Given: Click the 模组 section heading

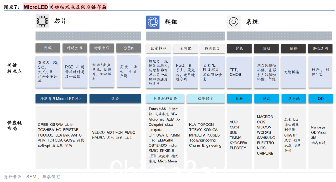Looking at the screenshot, I should [x=171, y=22].
